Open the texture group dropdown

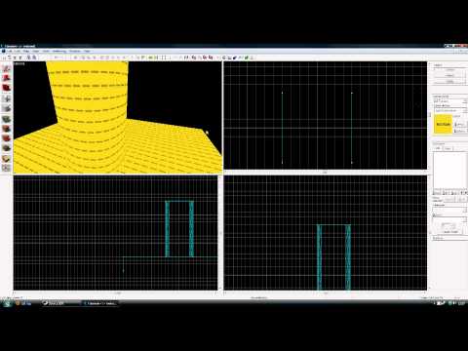tap(449, 101)
